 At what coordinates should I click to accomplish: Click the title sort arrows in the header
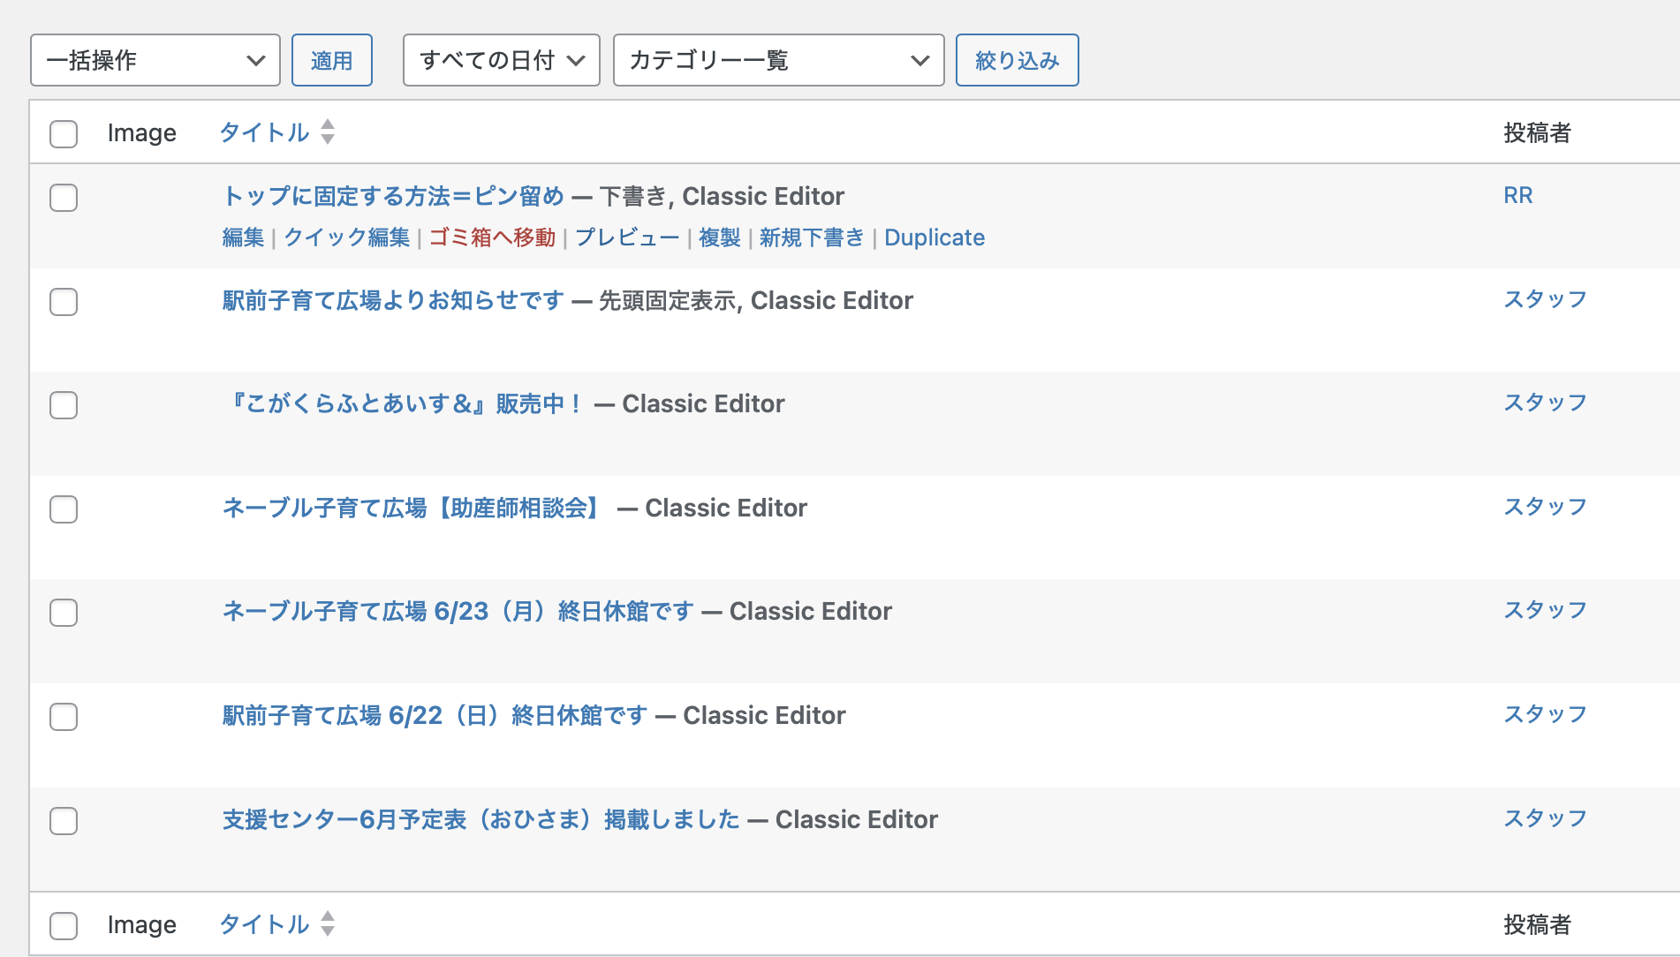328,132
